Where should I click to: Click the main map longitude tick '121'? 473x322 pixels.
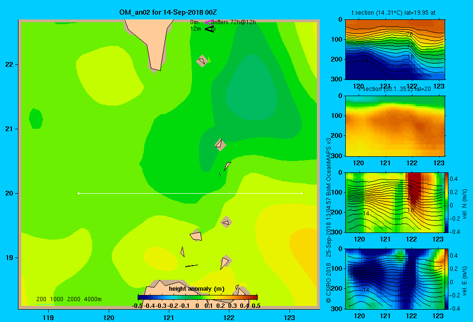tap(169, 318)
